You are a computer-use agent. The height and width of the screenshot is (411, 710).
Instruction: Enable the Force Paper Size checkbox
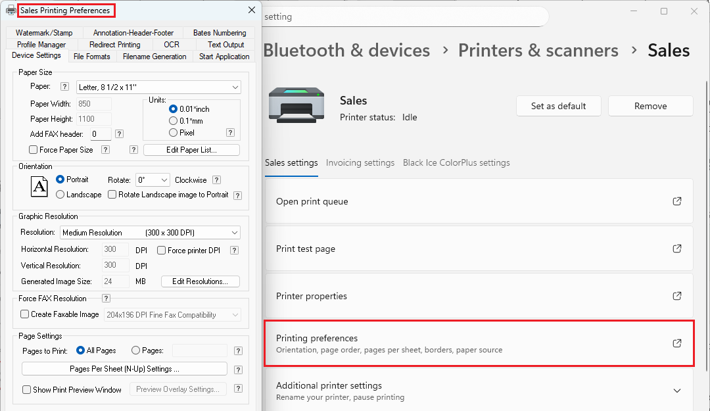[34, 150]
